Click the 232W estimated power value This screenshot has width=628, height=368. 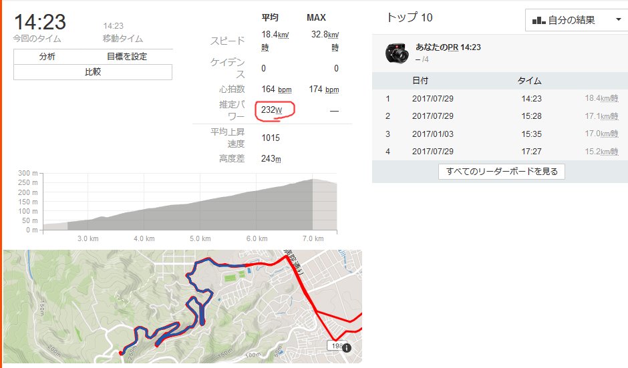click(271, 110)
